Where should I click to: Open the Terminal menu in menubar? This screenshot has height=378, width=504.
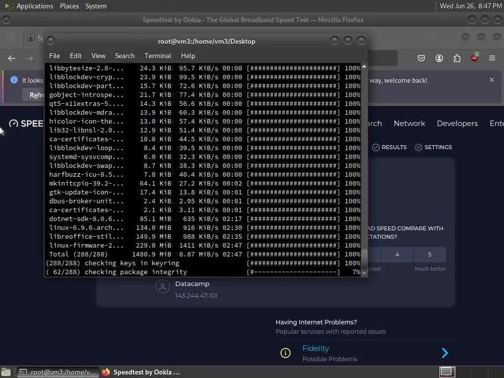(158, 56)
